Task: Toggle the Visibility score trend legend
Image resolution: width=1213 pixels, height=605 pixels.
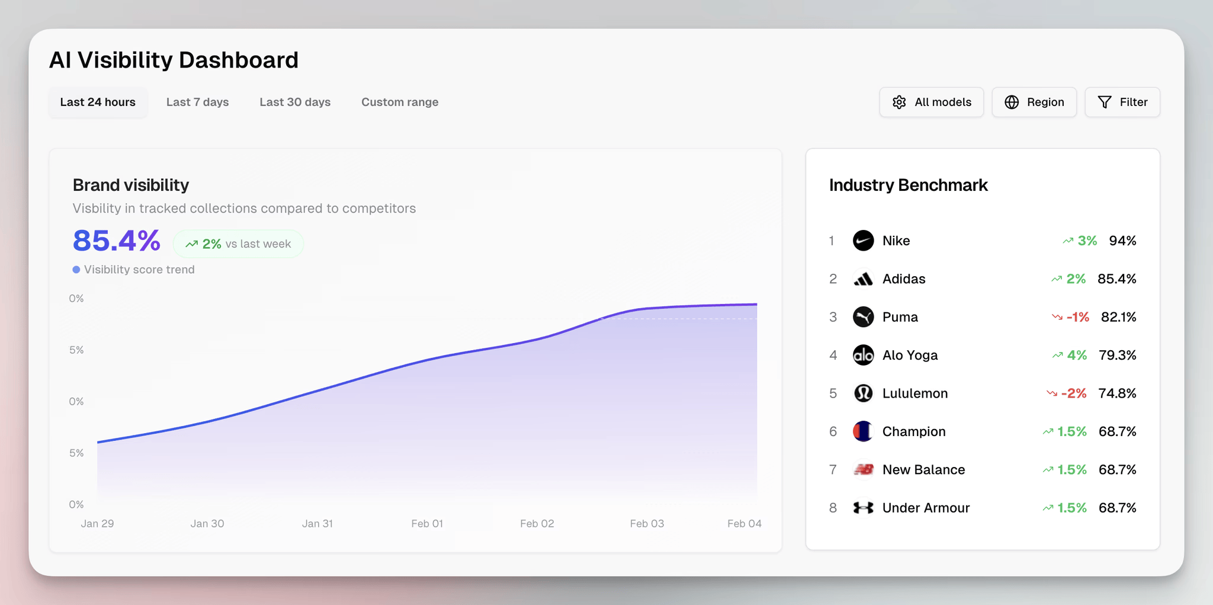Action: click(133, 269)
